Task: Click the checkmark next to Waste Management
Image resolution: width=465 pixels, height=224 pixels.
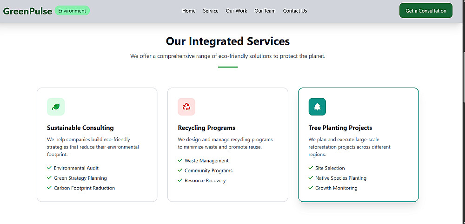Action: pos(180,160)
